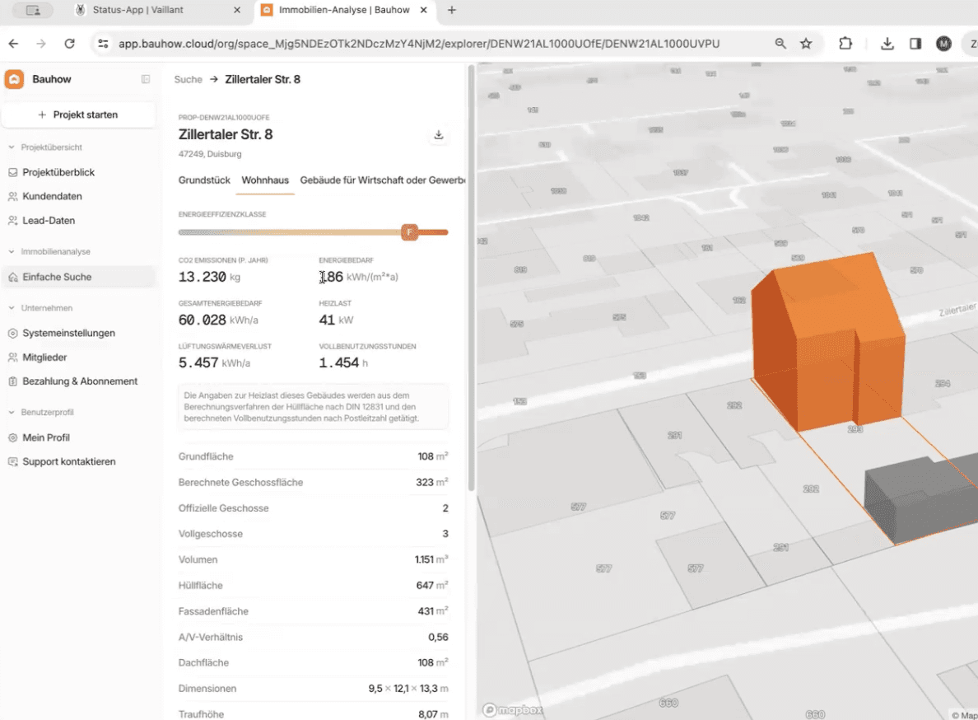978x720 pixels.
Task: Download the Zillertaler Str. 8 report
Action: (x=439, y=135)
